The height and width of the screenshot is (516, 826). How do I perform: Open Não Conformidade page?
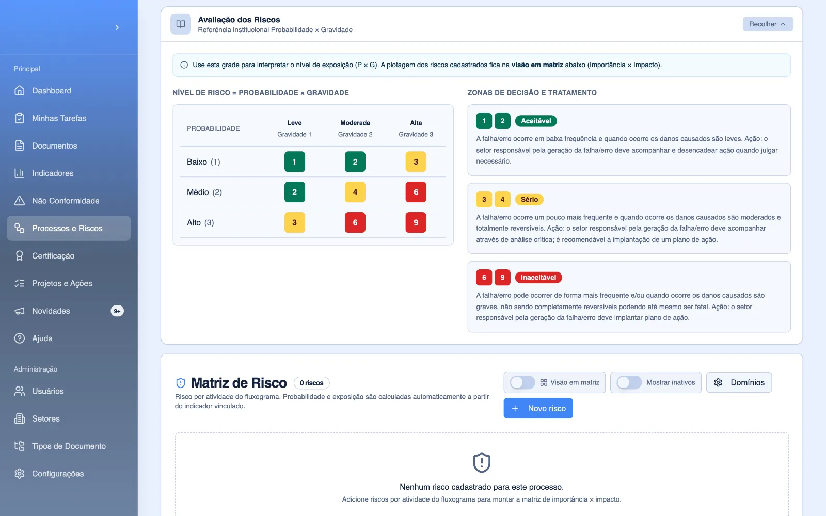69,201
